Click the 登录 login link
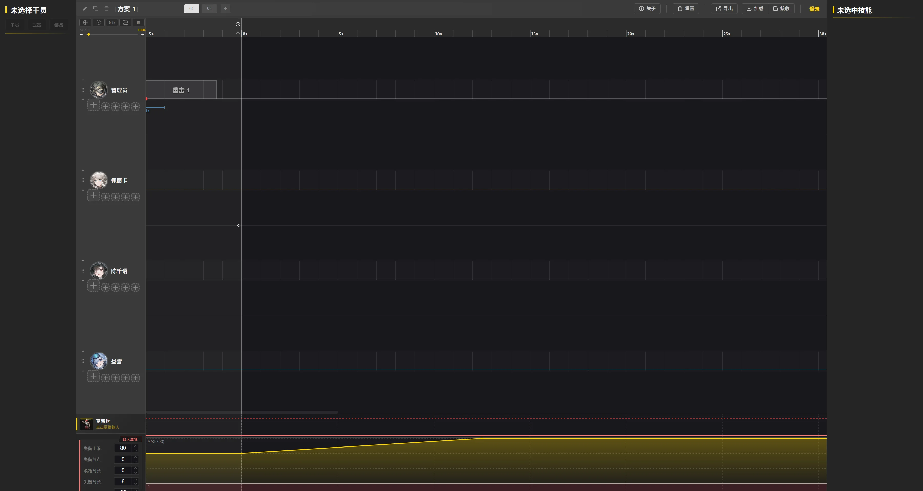 click(x=814, y=9)
